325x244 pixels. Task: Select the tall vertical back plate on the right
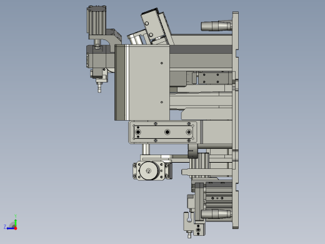pos(236,120)
